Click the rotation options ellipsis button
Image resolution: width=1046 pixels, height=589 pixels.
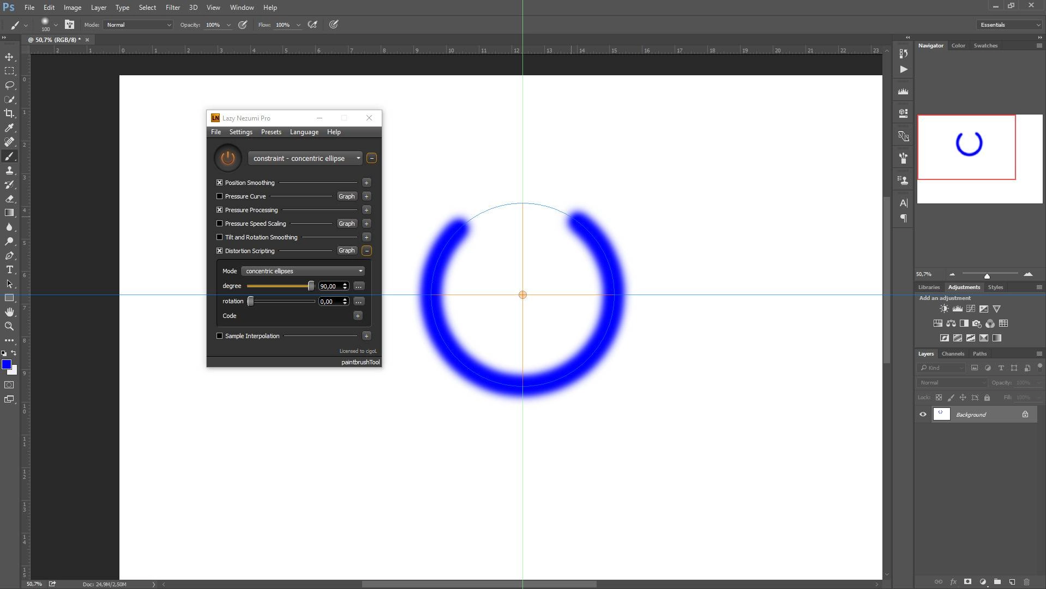[x=358, y=302]
